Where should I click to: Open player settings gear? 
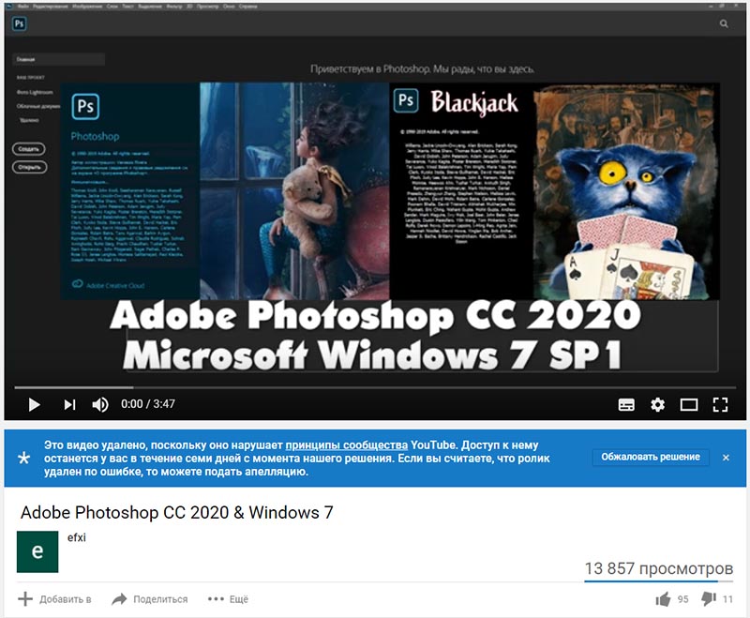[x=658, y=405]
